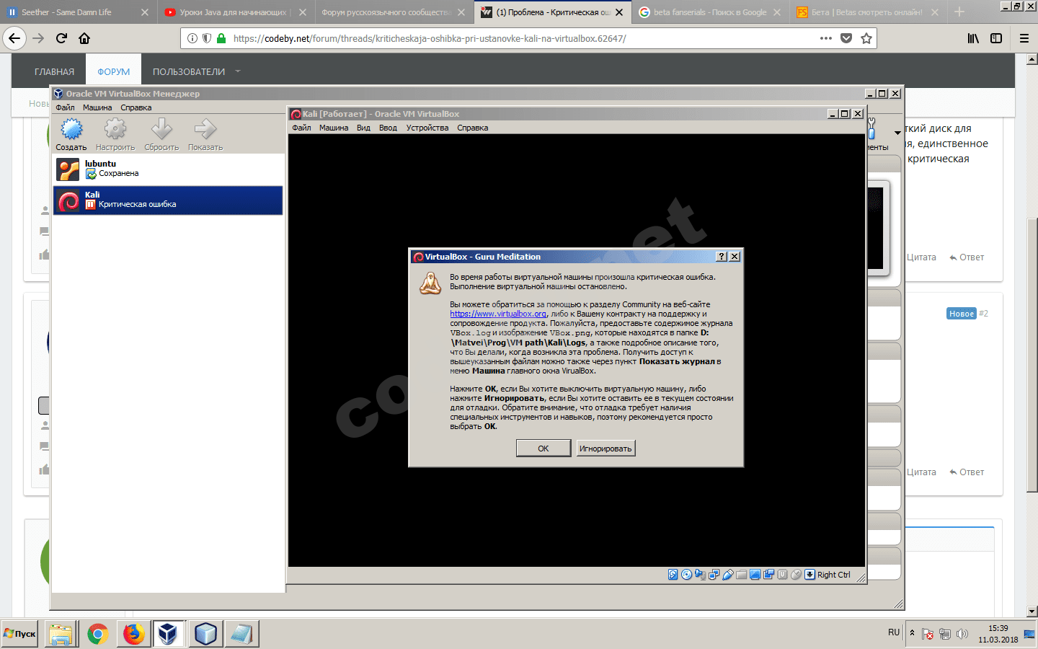Switch to the Форум русскоязычного сообщества tab
This screenshot has width=1038, height=649.
coord(393,12)
